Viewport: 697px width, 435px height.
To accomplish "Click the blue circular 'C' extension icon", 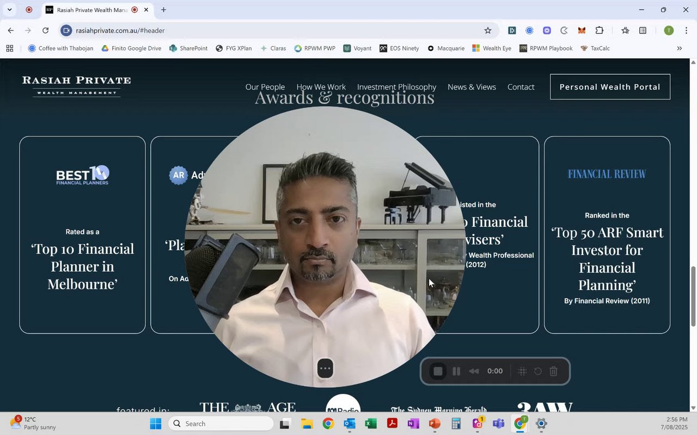I will point(529,30).
